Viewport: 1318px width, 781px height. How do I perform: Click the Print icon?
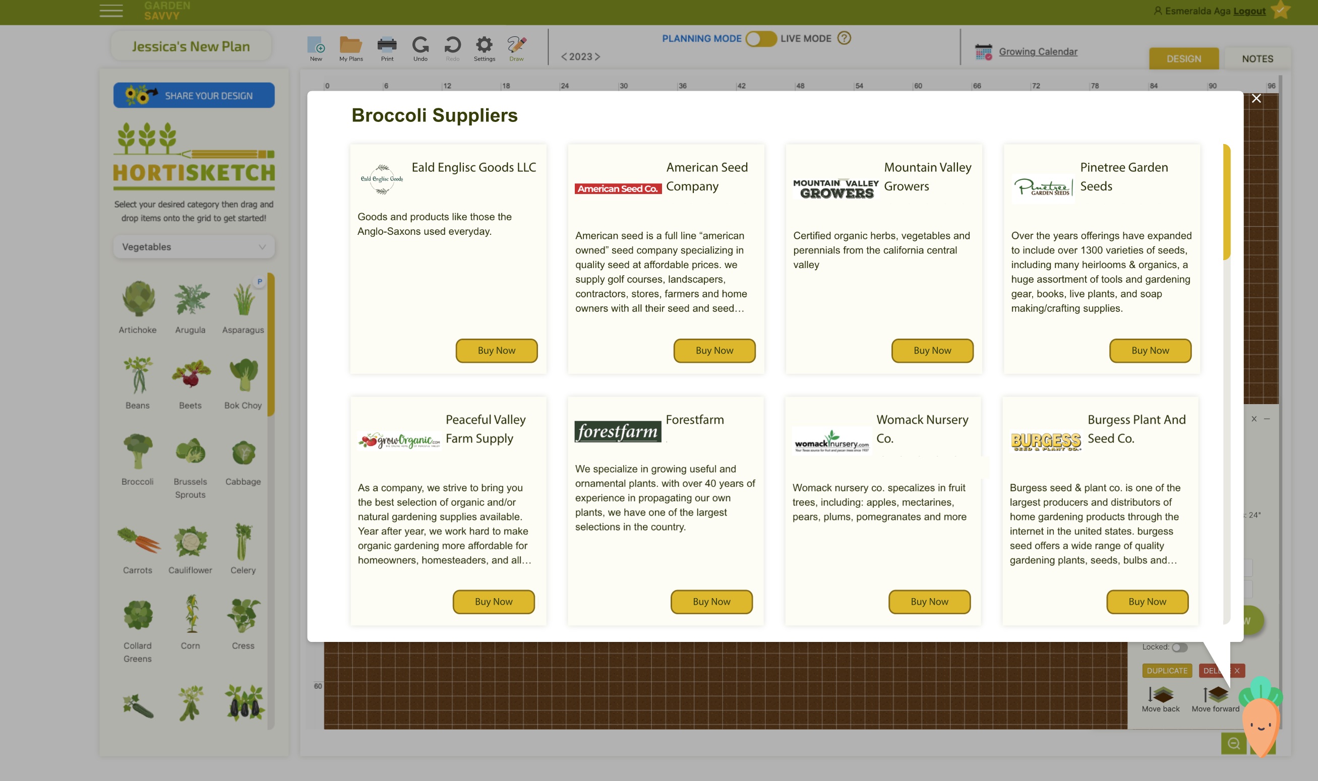tap(387, 45)
